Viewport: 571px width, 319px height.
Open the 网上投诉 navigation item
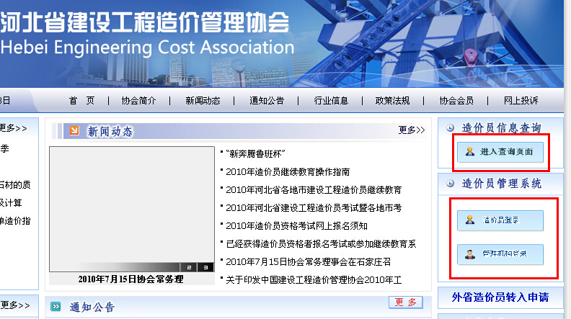[521, 101]
